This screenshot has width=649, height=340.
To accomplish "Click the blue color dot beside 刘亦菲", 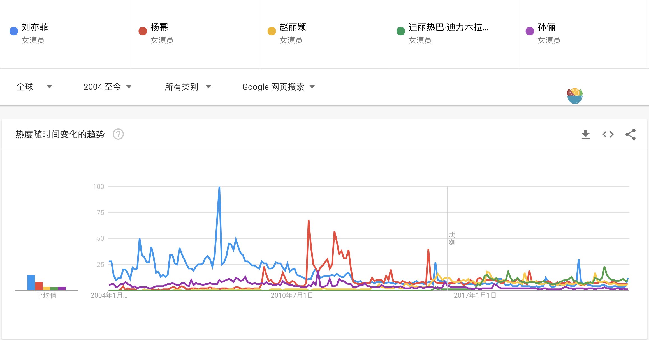I will pos(13,31).
